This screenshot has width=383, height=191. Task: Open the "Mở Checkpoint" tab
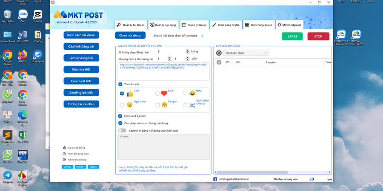point(290,25)
